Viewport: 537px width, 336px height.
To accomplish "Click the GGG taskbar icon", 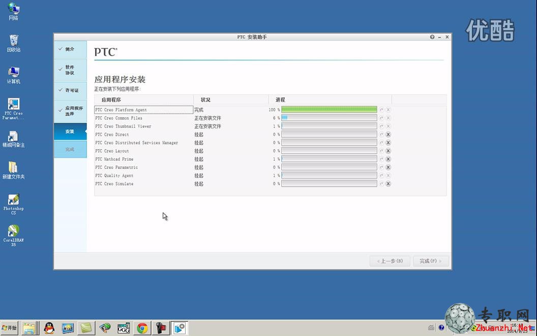I will (123, 328).
